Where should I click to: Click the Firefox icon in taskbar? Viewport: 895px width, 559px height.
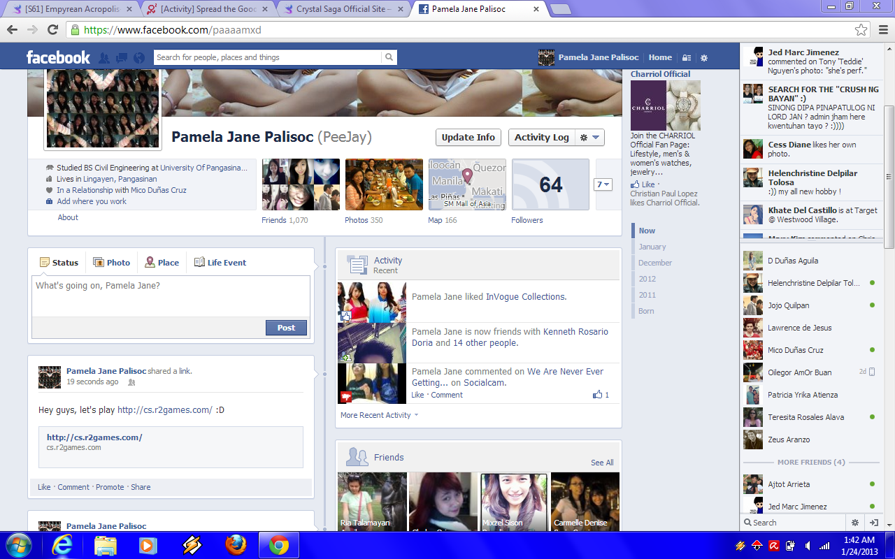(236, 544)
